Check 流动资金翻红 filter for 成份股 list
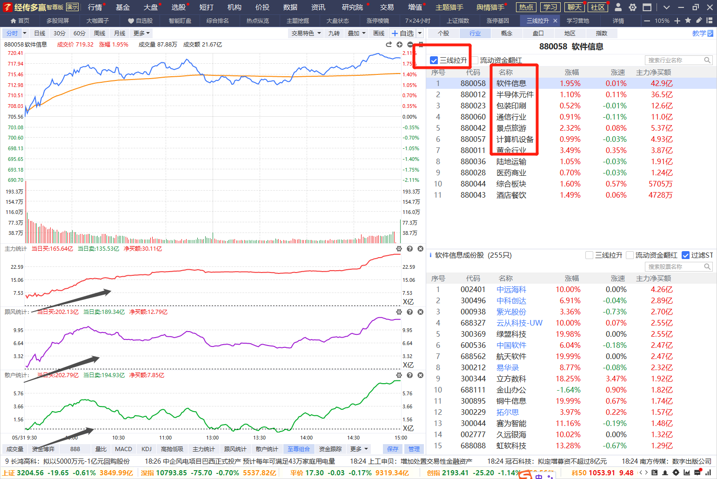This screenshot has width=717, height=479. [630, 255]
